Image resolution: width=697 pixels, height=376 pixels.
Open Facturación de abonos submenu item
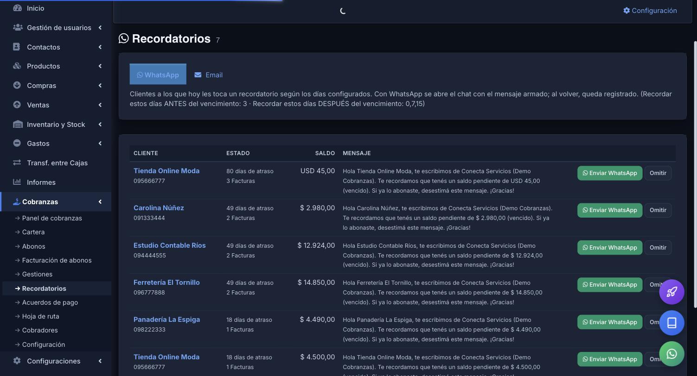pyautogui.click(x=57, y=260)
